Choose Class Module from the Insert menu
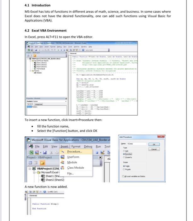This screenshot has height=221, width=193. click(76, 168)
